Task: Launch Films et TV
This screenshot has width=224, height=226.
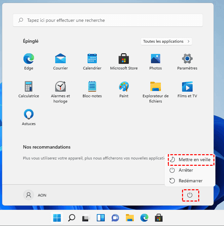Action: click(187, 89)
